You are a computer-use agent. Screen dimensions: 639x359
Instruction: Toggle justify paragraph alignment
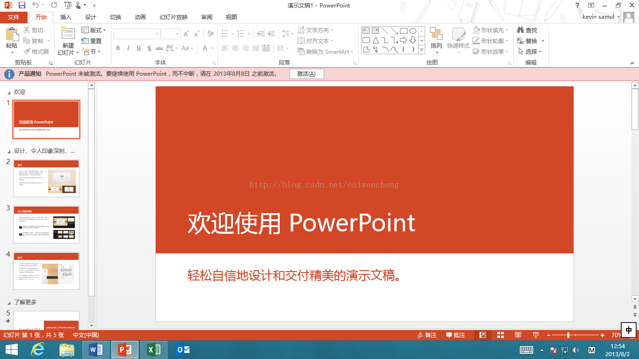(256, 48)
